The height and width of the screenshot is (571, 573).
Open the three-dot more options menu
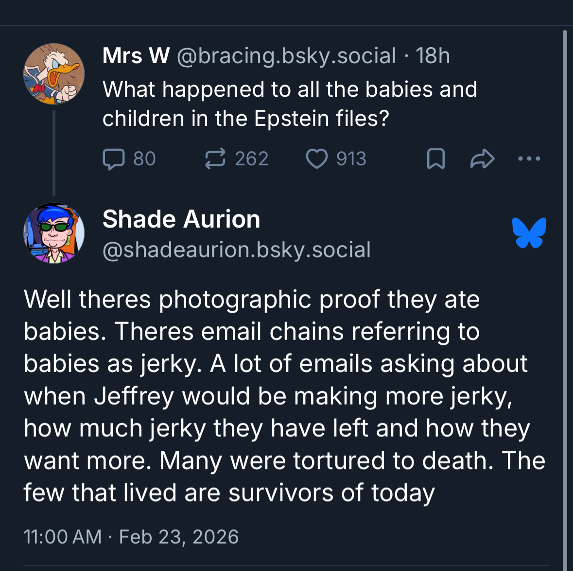click(x=529, y=159)
